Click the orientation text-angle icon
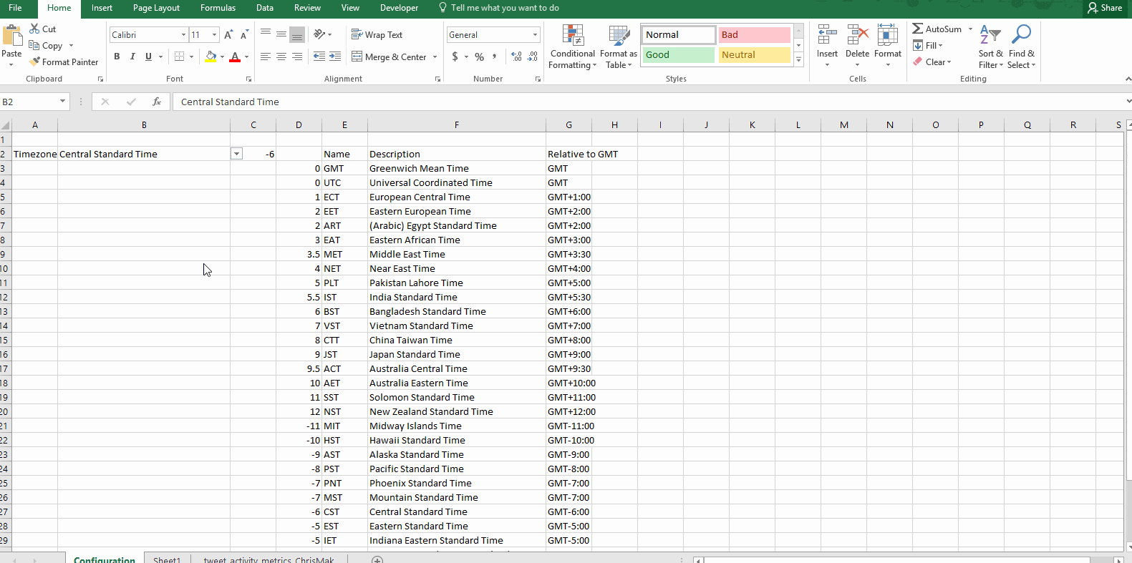This screenshot has width=1132, height=563. click(x=319, y=34)
